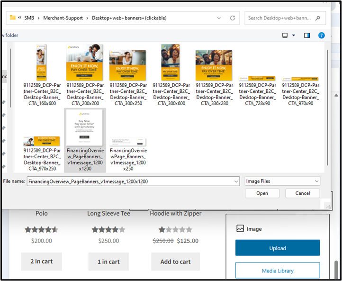Viewport: 342px width, 281px height.
Task: Click the Add to cart button
Action: (175, 262)
